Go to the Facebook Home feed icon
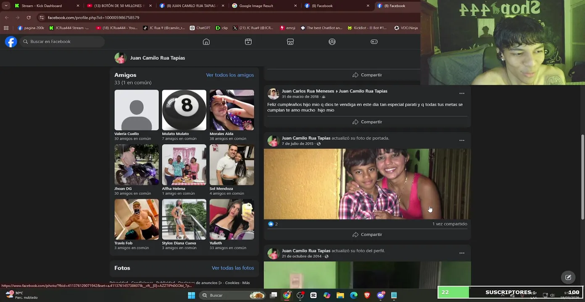Image resolution: width=585 pixels, height=302 pixels. click(x=206, y=42)
